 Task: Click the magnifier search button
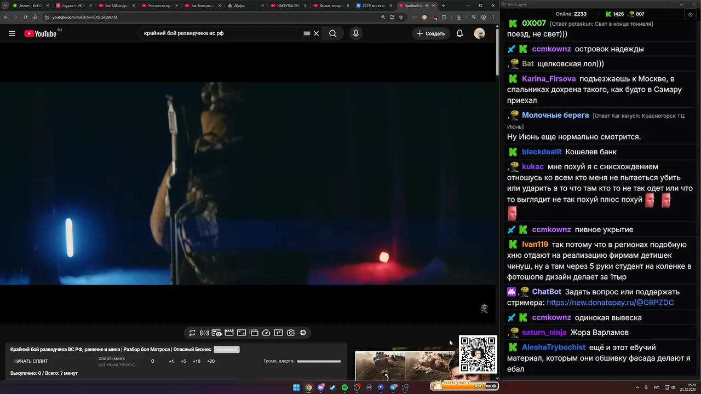pos(332,33)
